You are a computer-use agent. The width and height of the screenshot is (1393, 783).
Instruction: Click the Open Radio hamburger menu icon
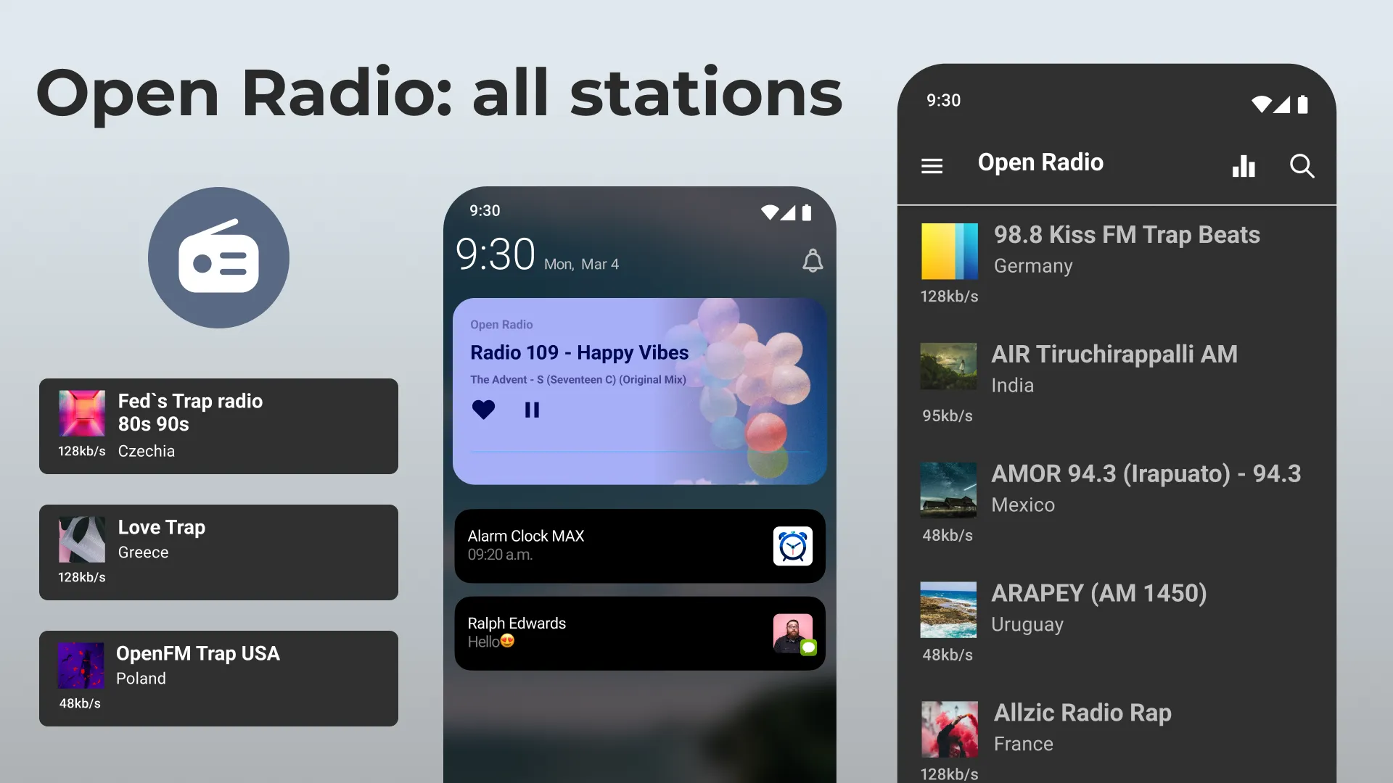[x=933, y=165]
